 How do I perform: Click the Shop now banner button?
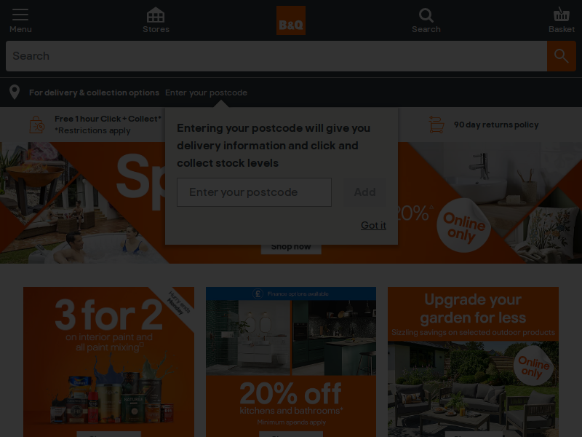pos(291,247)
